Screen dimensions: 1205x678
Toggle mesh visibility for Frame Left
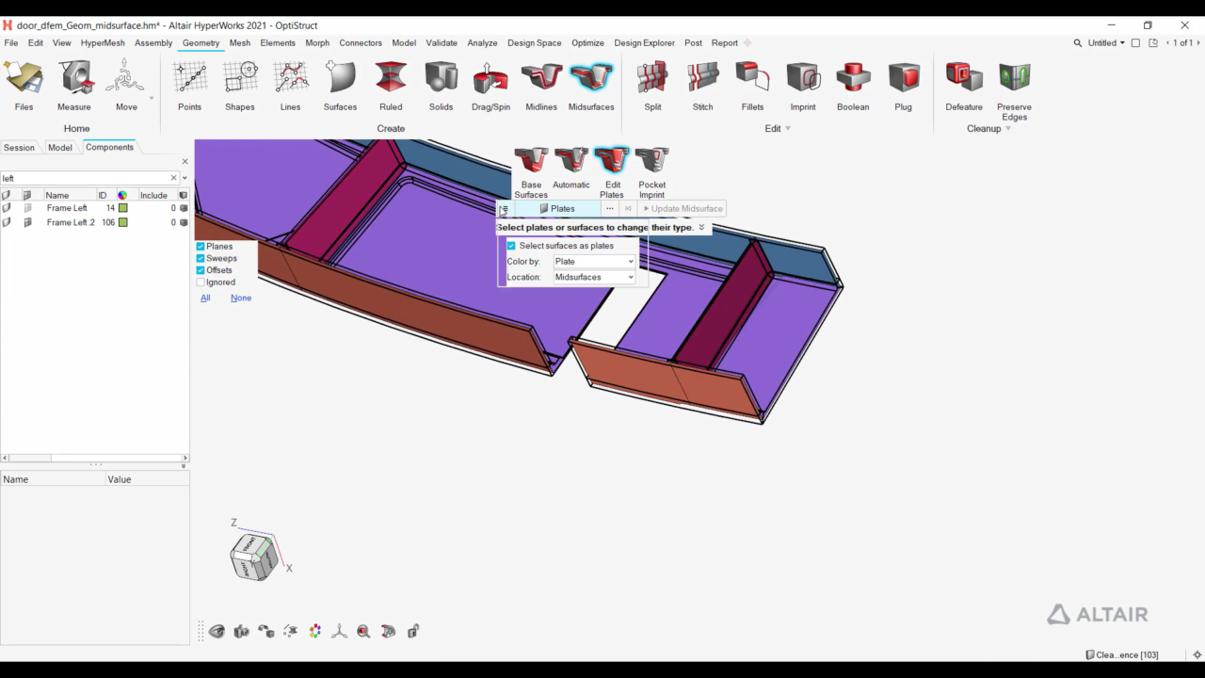pos(27,208)
